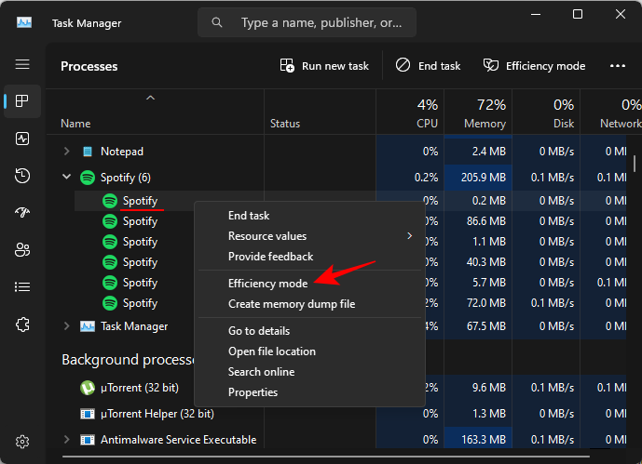The height and width of the screenshot is (464, 642).
Task: Click the Antimalware Service Executable icon
Action: pos(88,440)
